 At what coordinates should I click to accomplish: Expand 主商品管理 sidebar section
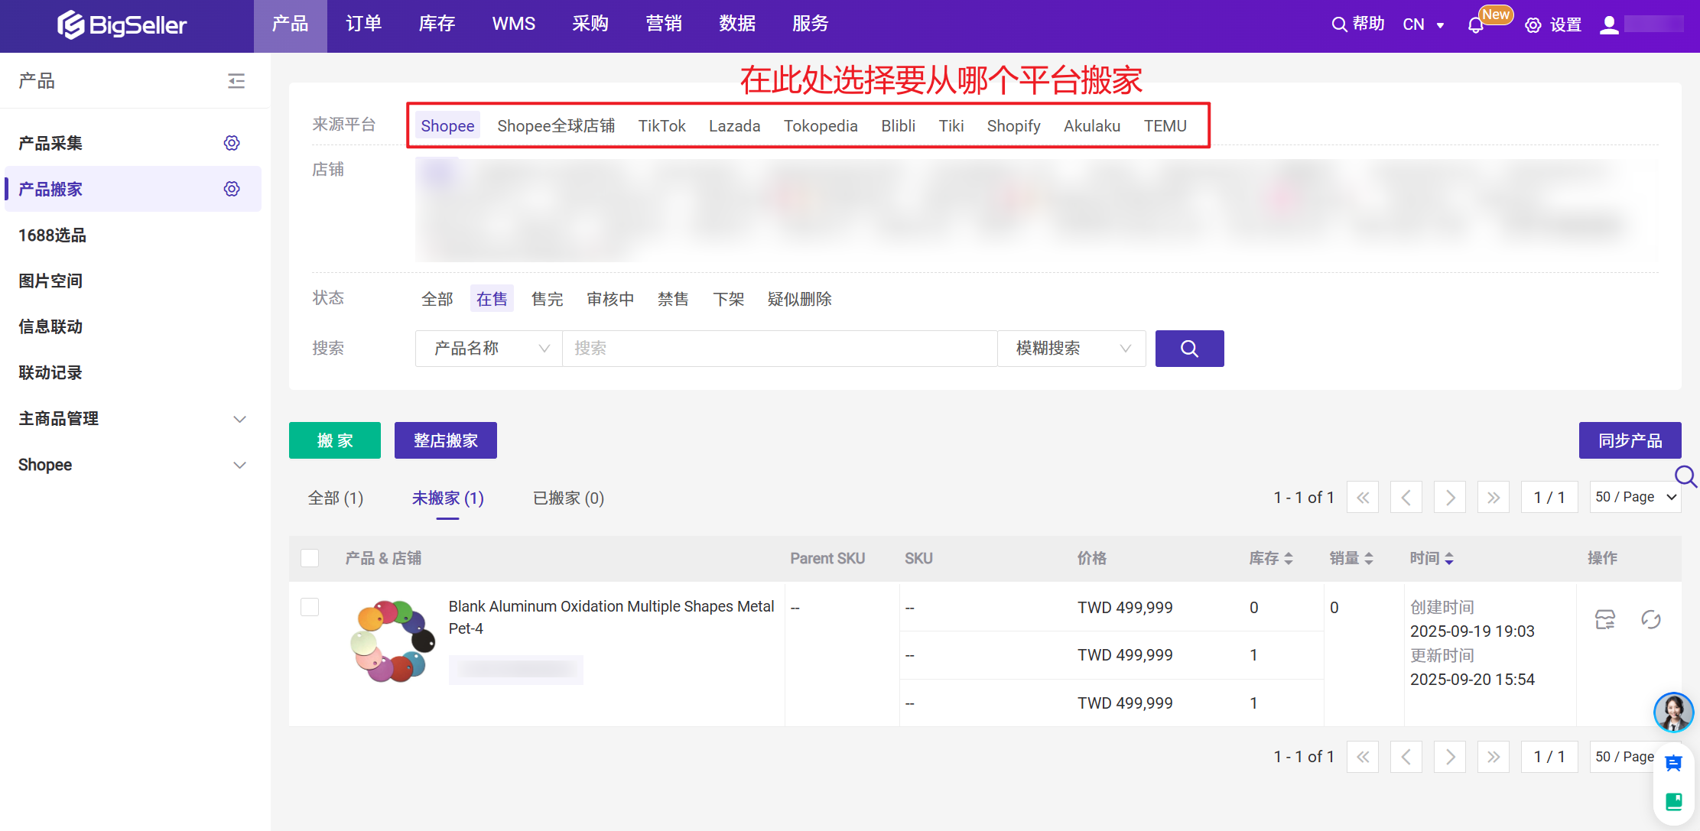click(239, 419)
